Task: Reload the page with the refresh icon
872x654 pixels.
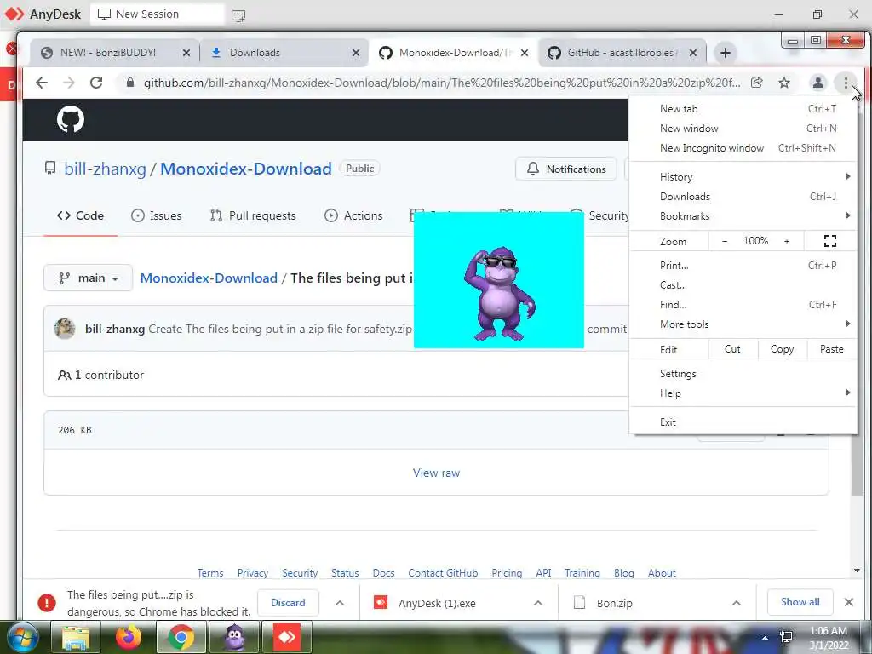Action: point(96,83)
